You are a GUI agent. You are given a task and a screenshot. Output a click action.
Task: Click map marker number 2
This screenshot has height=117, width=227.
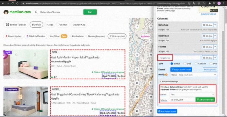coord(137,26)
